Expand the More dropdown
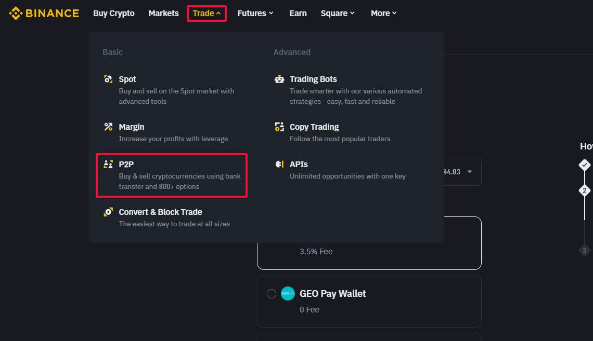Screen dimensions: 593x341 click(x=383, y=13)
